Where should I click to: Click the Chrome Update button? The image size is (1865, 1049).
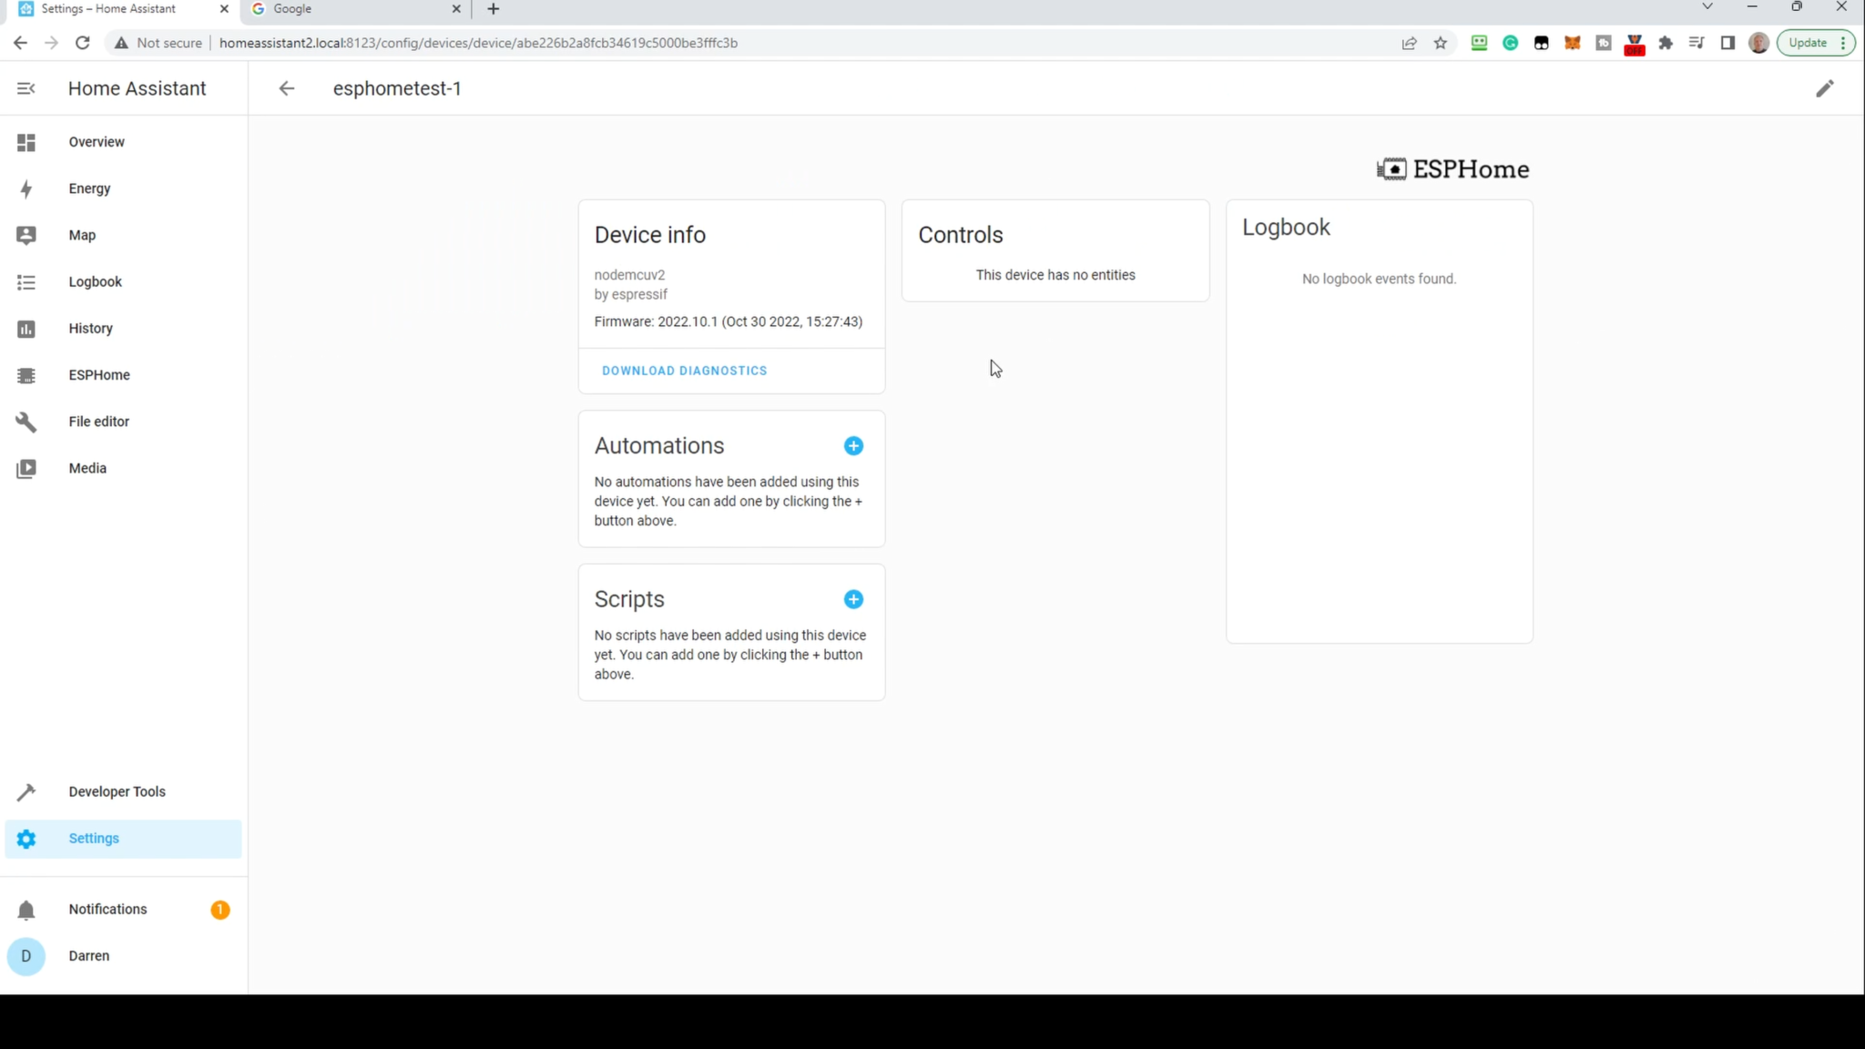[x=1816, y=43]
